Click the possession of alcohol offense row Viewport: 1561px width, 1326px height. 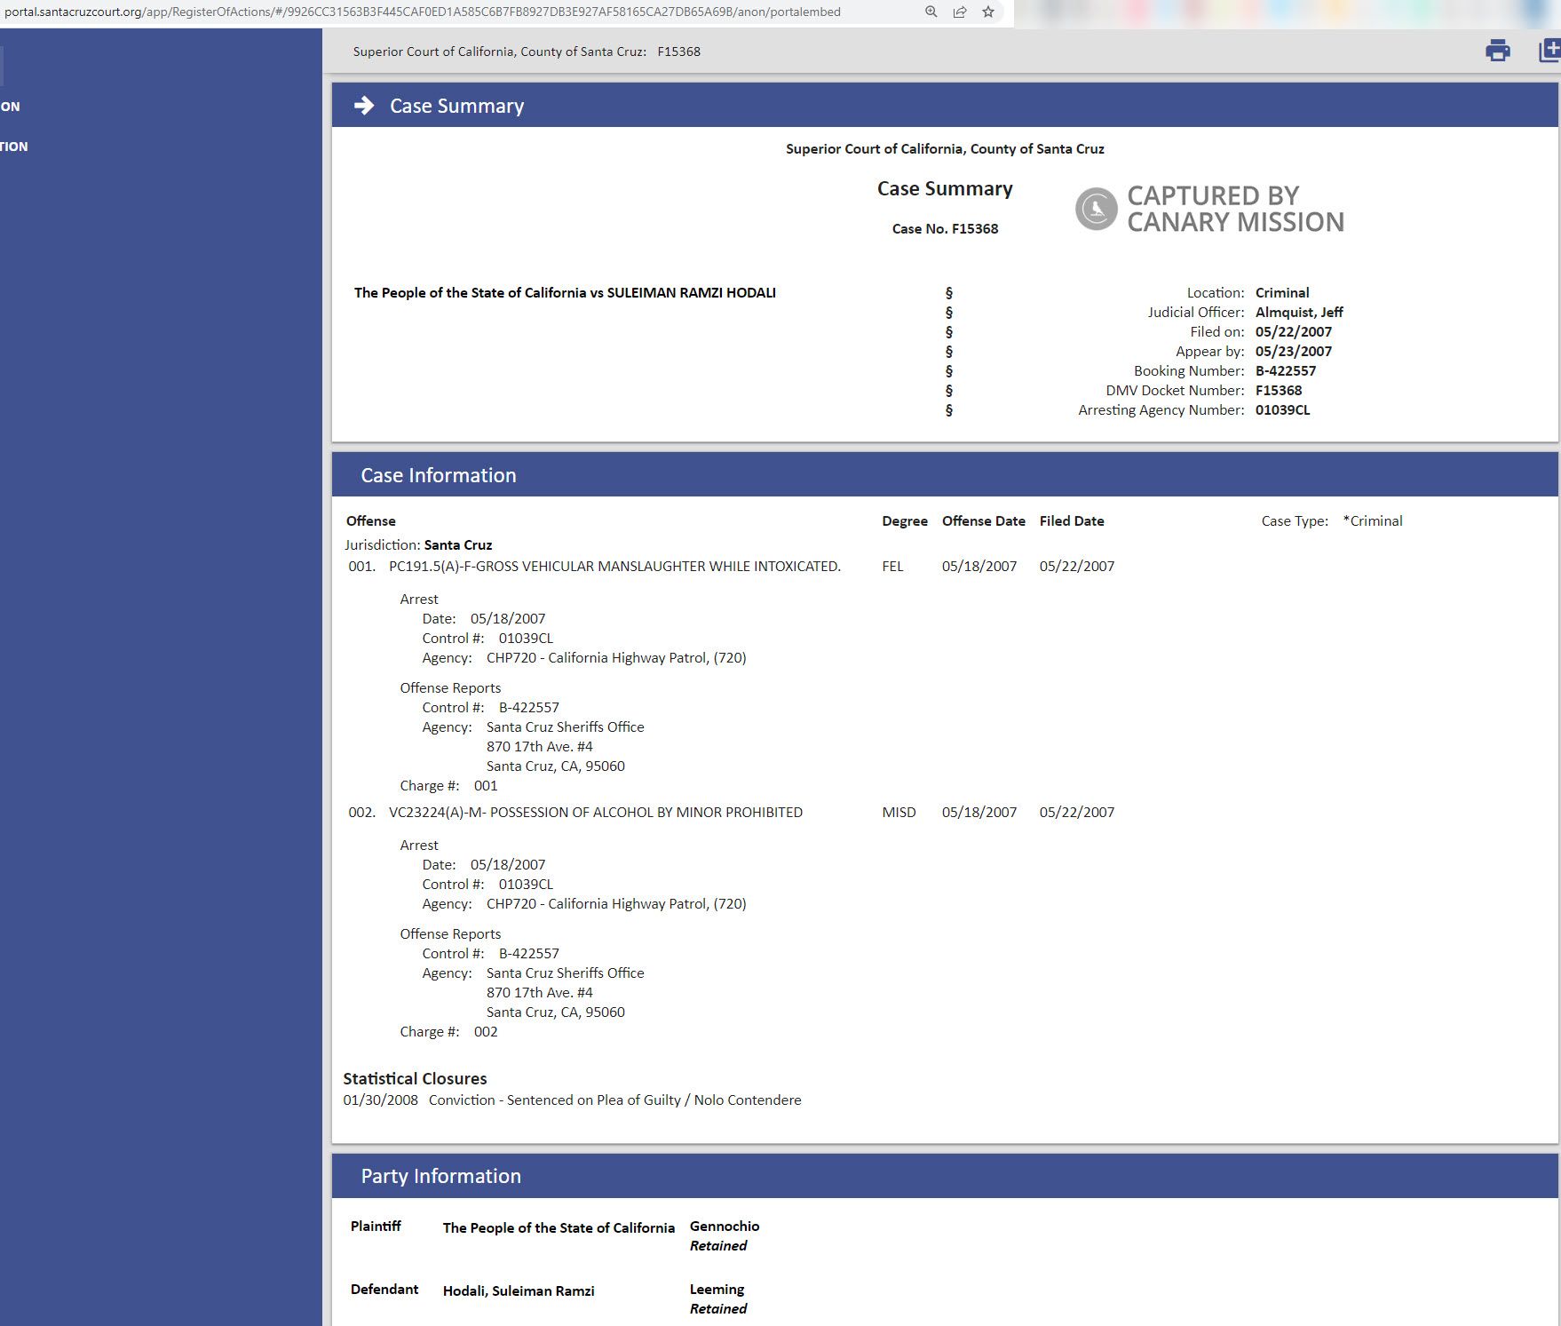tap(595, 813)
